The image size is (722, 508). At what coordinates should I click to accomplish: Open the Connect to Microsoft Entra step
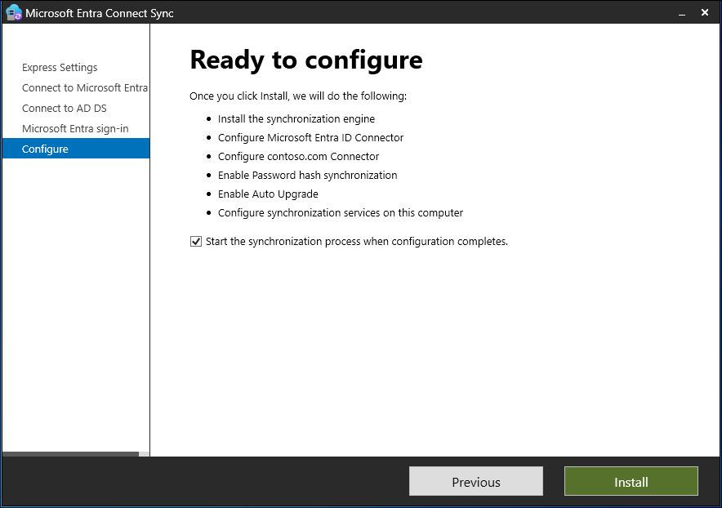(84, 87)
